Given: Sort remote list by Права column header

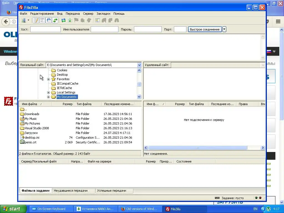Looking at the screenshot, I should tap(247, 104).
